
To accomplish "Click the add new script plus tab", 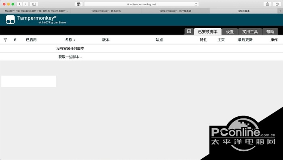I will coord(189,31).
